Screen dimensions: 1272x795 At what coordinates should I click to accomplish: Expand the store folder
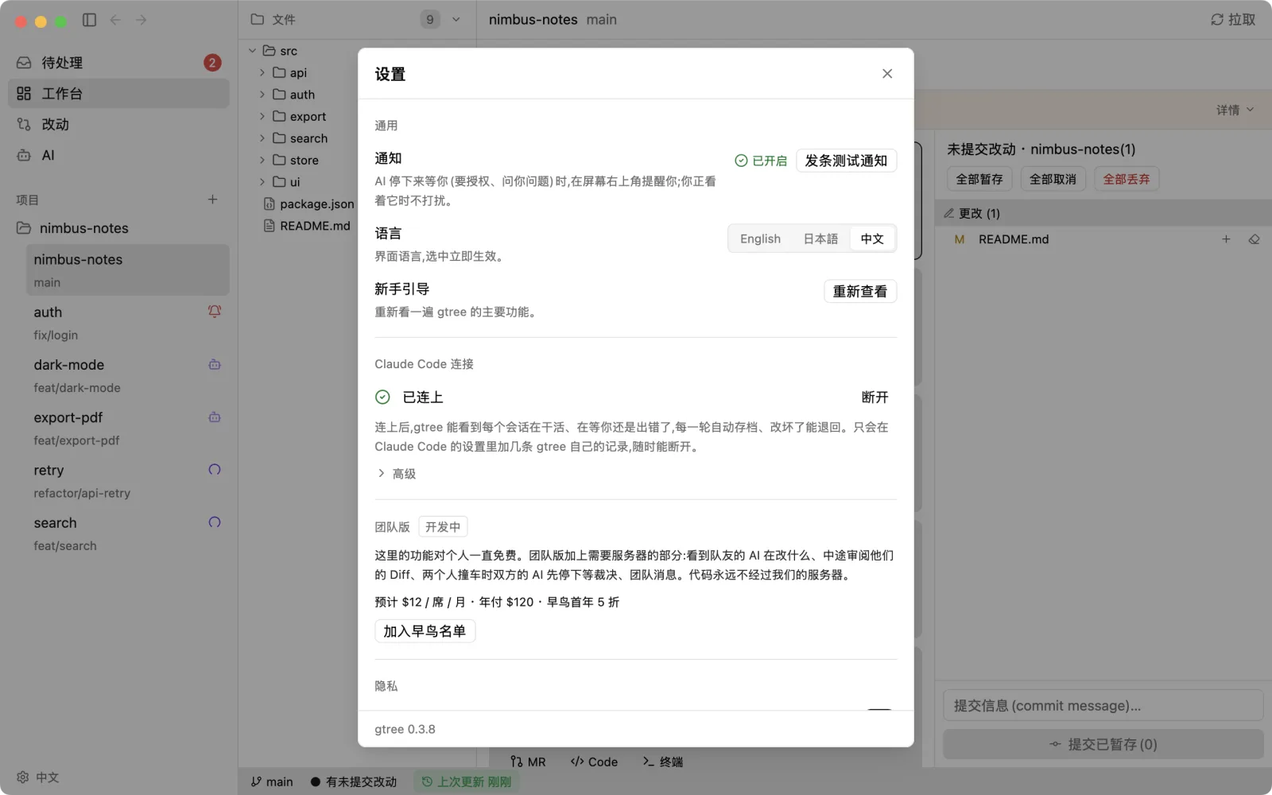[x=262, y=160]
